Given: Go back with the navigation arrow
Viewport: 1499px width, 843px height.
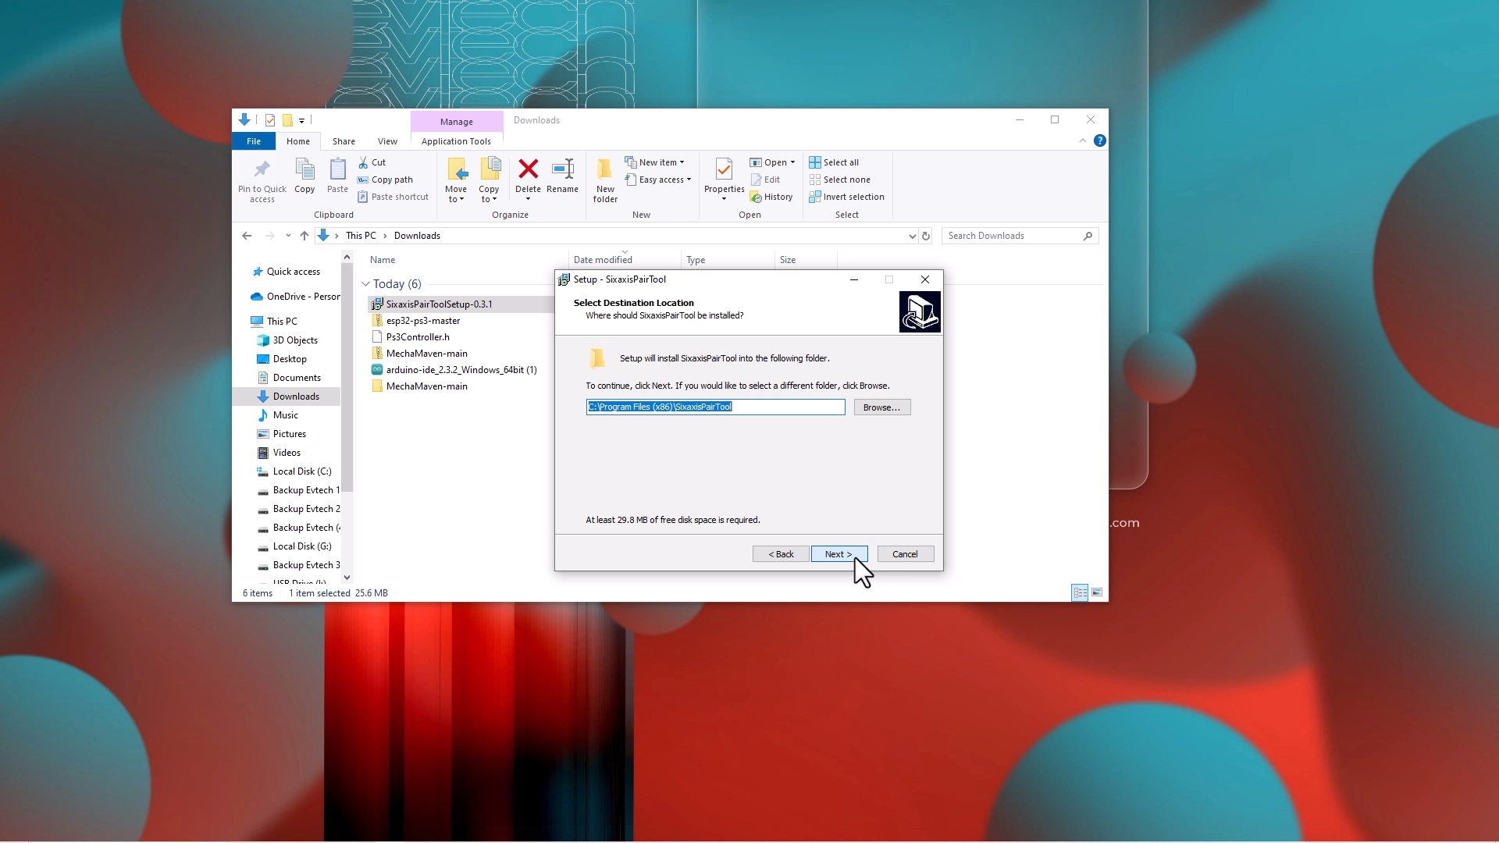Looking at the screenshot, I should (247, 236).
